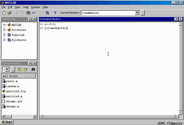Click the browse button in Current Directory panel
Image resolution: width=184 pixels, height=125 pixels.
(13, 70)
